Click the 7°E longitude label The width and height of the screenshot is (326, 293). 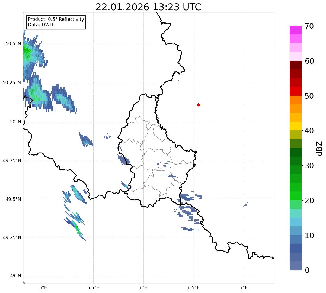[x=244, y=288]
